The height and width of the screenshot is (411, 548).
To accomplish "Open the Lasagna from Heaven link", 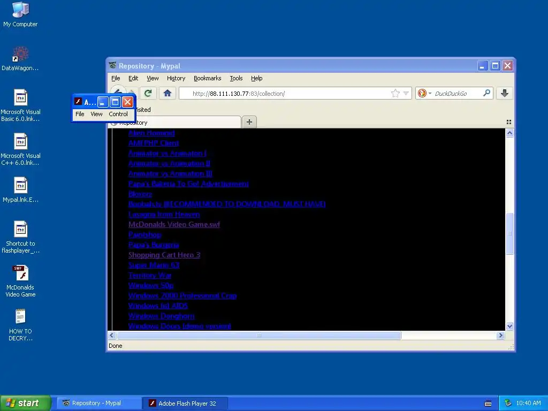I will pos(164,214).
